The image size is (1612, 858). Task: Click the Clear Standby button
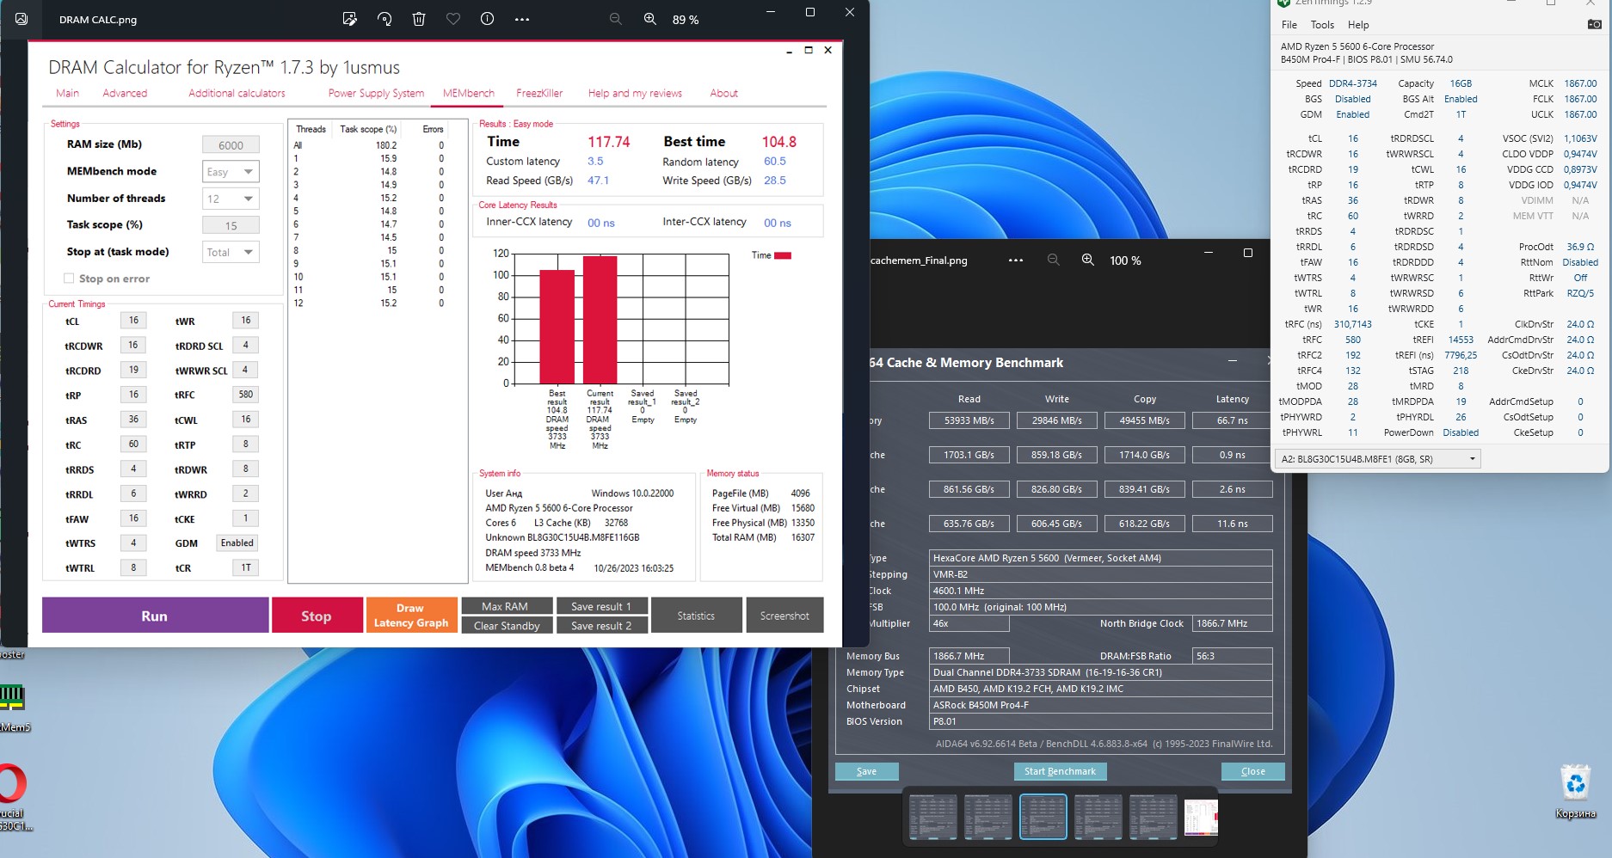[506, 626]
